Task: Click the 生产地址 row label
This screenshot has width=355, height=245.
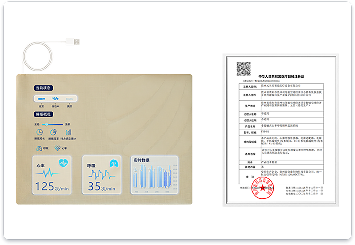Action: coord(250,106)
